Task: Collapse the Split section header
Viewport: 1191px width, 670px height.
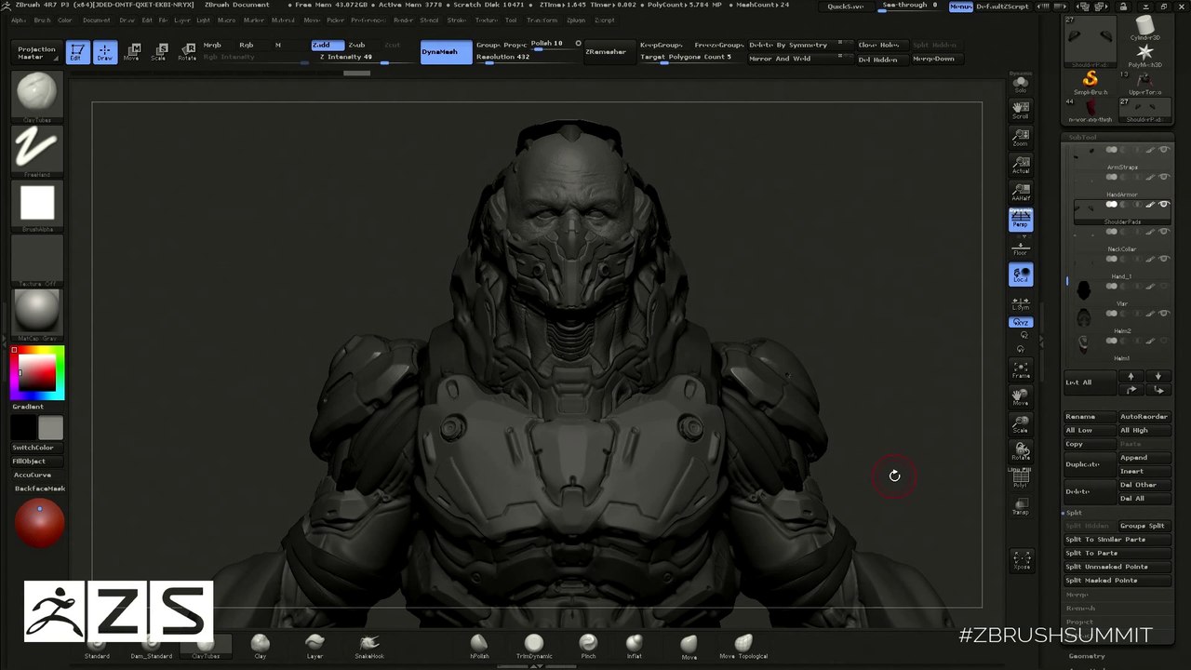Action: click(x=1074, y=513)
